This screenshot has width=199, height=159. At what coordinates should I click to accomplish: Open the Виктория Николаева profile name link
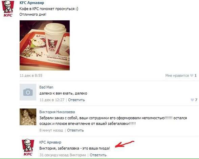pyautogui.click(x=57, y=112)
